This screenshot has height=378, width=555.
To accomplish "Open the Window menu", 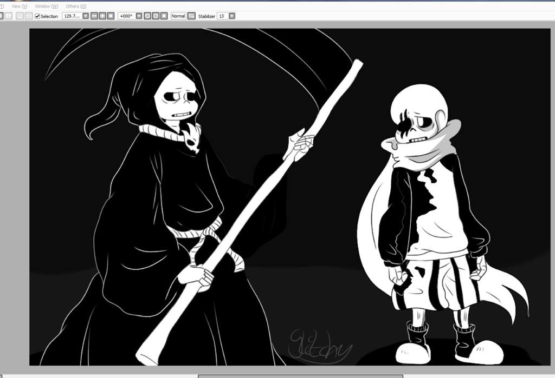I will 47,6.
